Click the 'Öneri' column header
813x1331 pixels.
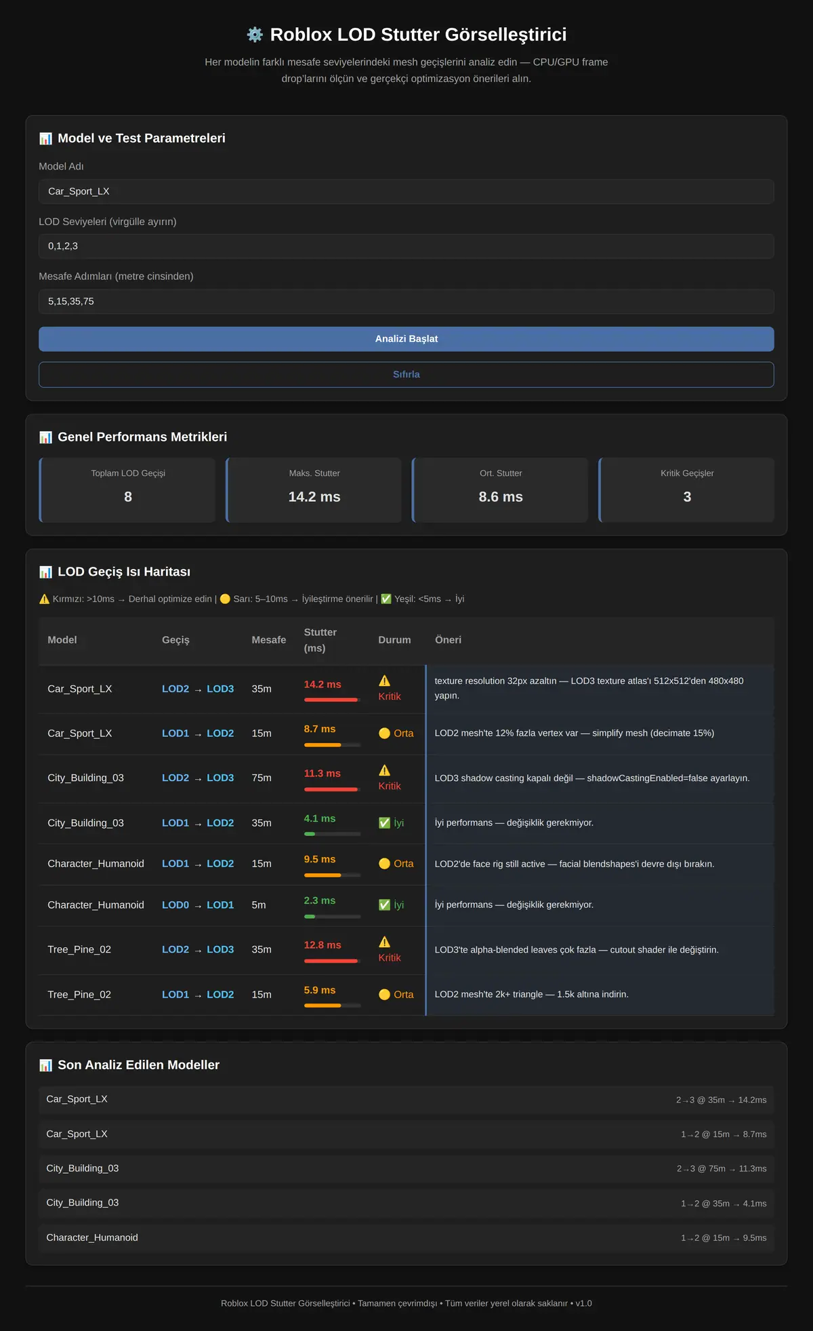[448, 640]
